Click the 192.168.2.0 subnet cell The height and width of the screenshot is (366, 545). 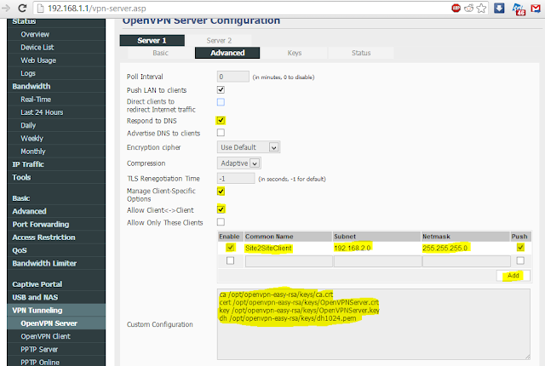pos(352,248)
